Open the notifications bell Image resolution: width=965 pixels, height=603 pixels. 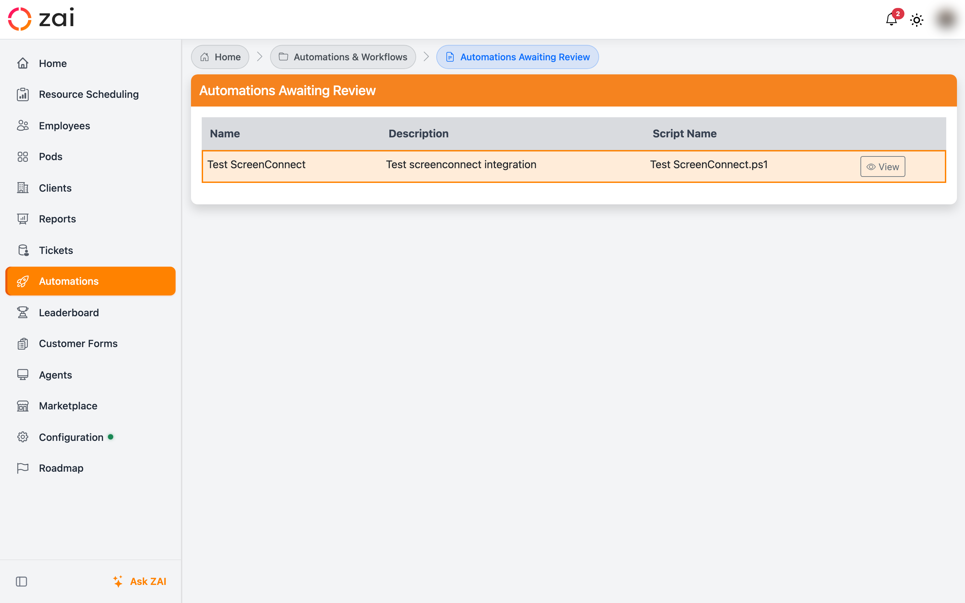tap(891, 19)
